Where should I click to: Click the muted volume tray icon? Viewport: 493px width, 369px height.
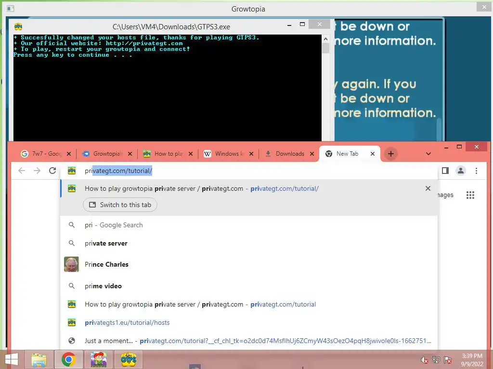[424, 359]
